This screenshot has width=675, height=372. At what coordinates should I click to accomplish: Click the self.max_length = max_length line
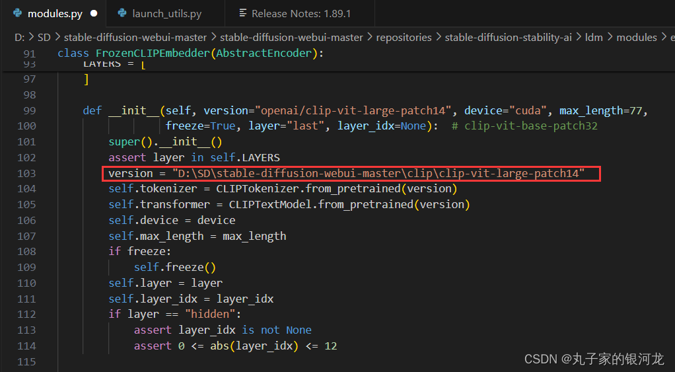click(x=197, y=236)
